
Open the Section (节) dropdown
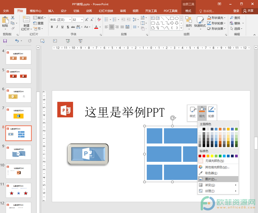click(38, 29)
